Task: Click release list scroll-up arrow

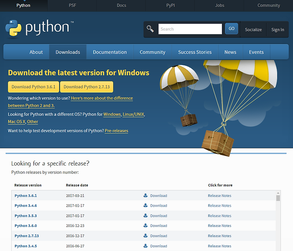Action: [x=278, y=193]
